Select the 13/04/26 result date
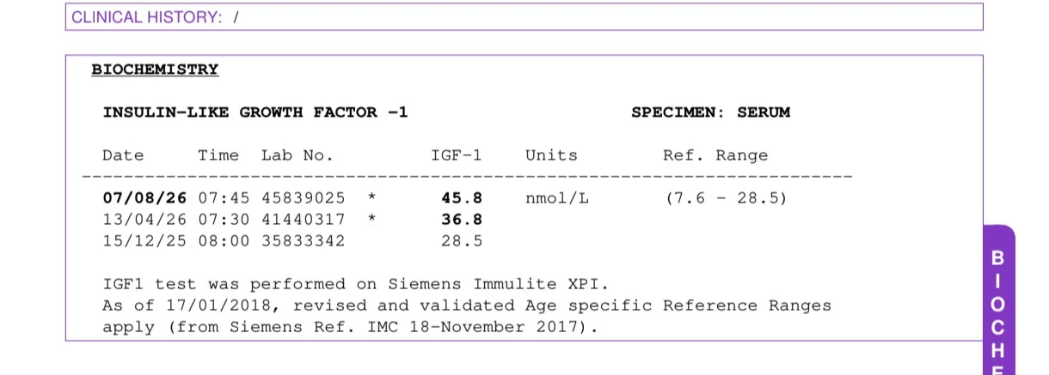Image resolution: width=1049 pixels, height=375 pixels. click(144, 220)
